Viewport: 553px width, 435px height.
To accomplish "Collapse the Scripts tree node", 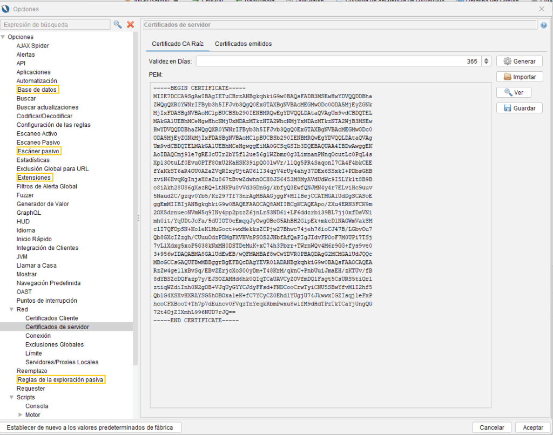I will coord(12,397).
